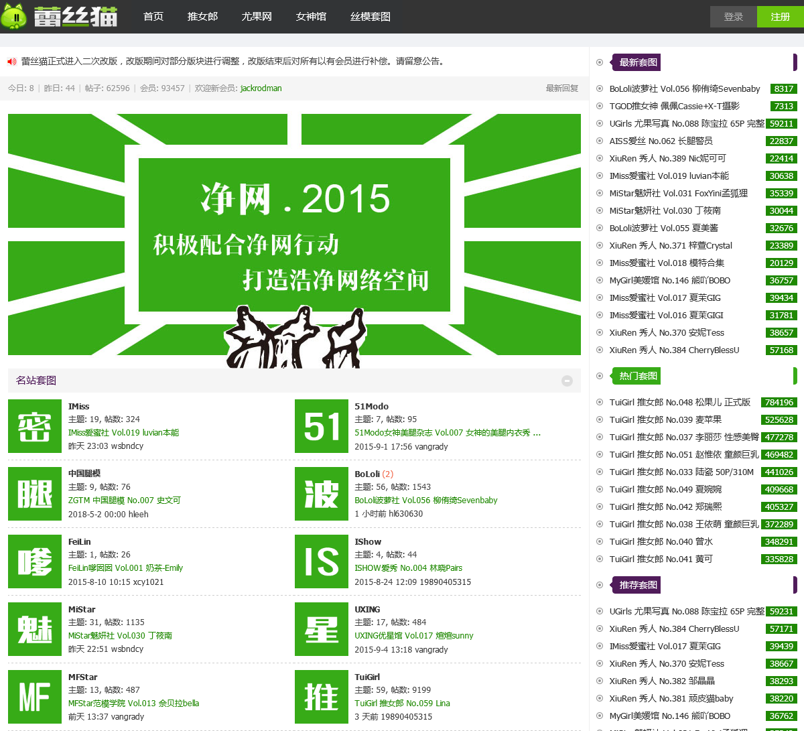
Task: Open MyGirl美媛馆 No.146 熊吖BOBO latest link
Action: [x=669, y=280]
